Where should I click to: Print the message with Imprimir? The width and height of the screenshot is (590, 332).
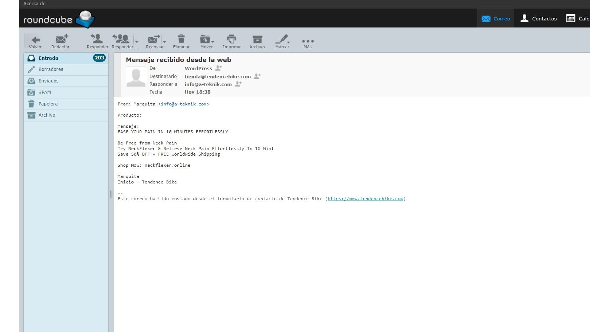coord(232,41)
